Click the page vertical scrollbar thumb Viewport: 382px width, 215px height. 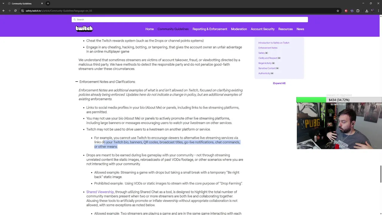tap(381, 174)
